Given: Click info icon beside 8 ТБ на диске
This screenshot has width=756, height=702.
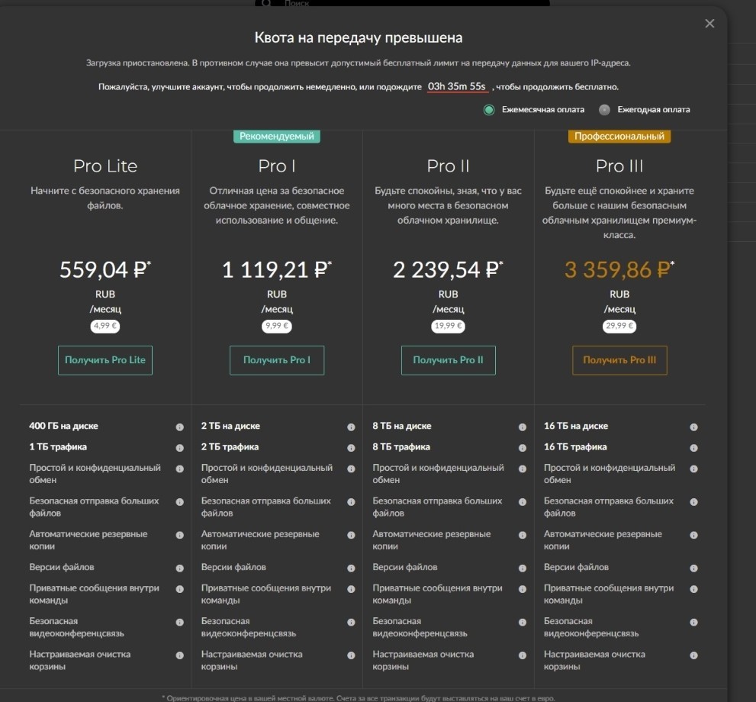Looking at the screenshot, I should pyautogui.click(x=522, y=427).
